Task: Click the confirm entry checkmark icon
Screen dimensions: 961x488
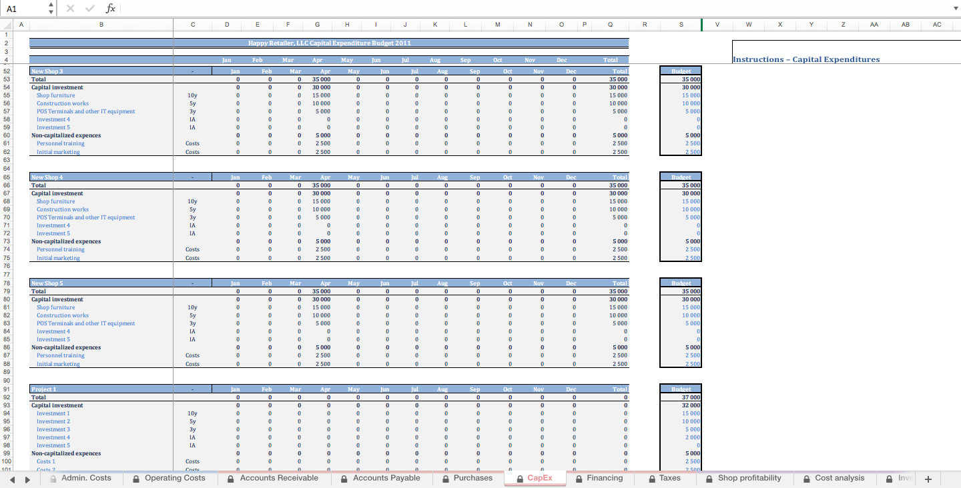Action: pyautogui.click(x=90, y=9)
